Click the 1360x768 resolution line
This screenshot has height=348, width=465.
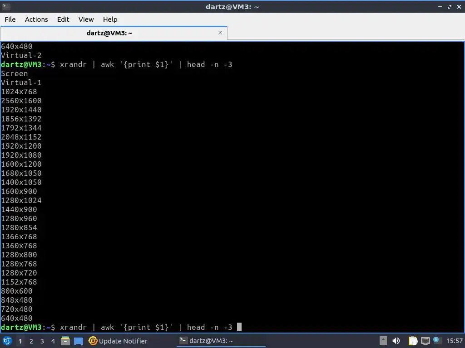[x=19, y=246]
